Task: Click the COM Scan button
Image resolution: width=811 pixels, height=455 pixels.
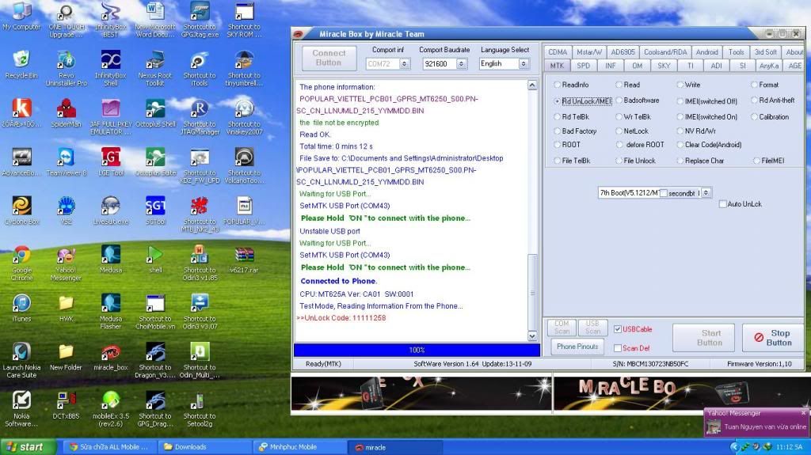Action: pos(562,328)
